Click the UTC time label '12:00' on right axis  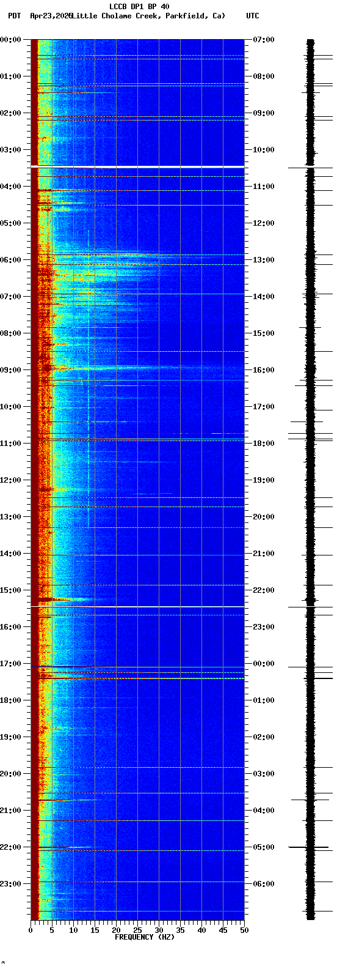pyautogui.click(x=264, y=223)
